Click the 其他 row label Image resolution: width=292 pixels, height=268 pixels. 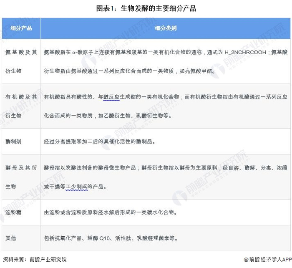(x=10, y=238)
